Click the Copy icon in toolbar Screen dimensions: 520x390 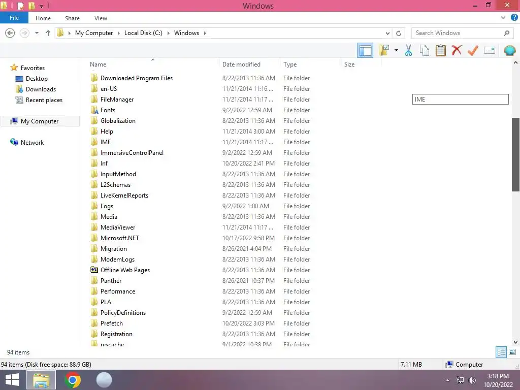[424, 50]
